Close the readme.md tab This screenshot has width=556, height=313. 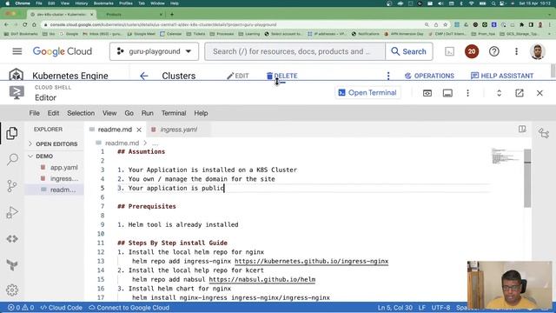click(139, 130)
